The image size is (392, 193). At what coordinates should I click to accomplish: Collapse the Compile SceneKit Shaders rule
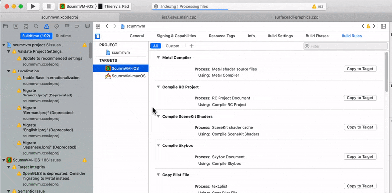[158, 116]
